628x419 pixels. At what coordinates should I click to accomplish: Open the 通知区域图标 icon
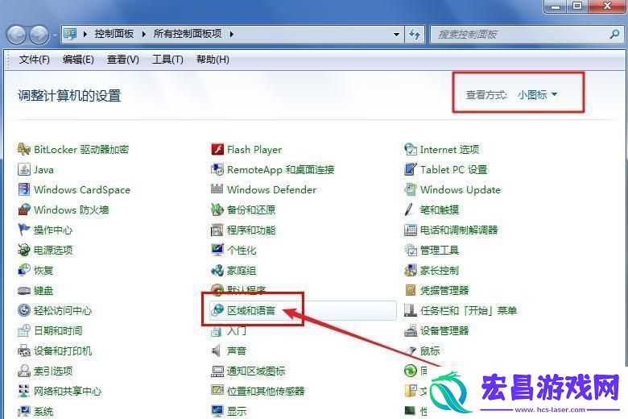(x=217, y=371)
